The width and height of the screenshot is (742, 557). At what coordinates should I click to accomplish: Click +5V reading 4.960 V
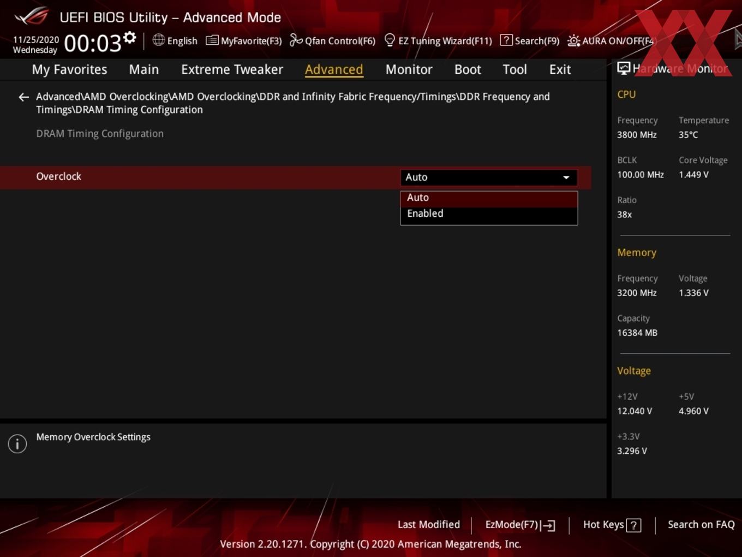pyautogui.click(x=693, y=411)
